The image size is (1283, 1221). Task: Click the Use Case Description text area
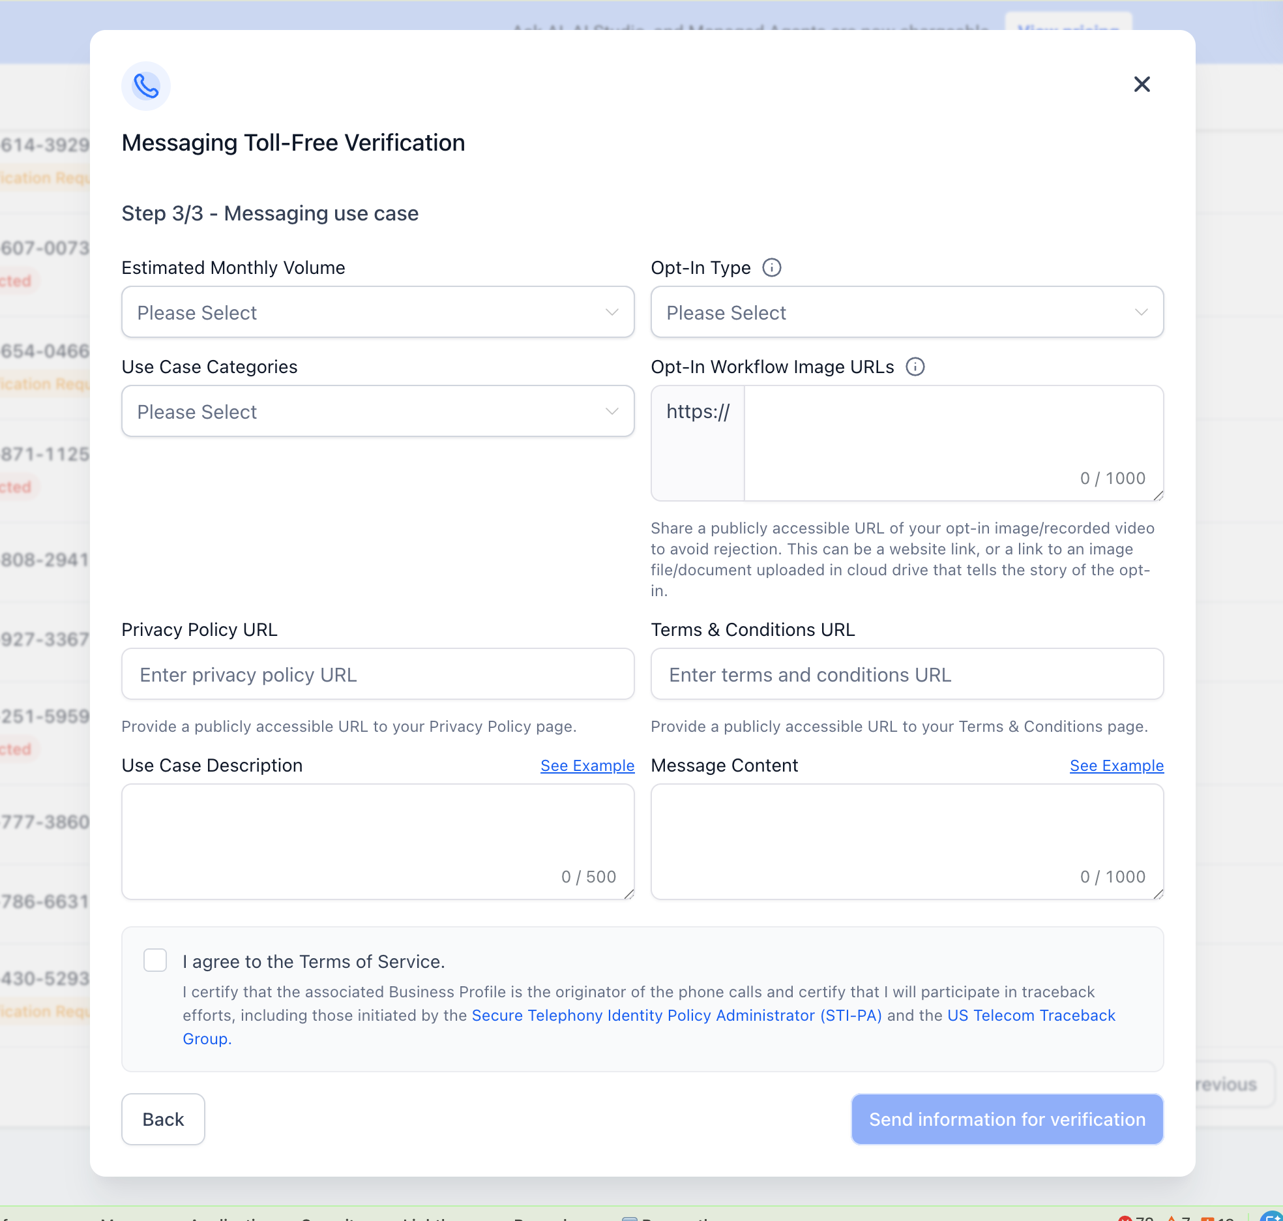(378, 841)
